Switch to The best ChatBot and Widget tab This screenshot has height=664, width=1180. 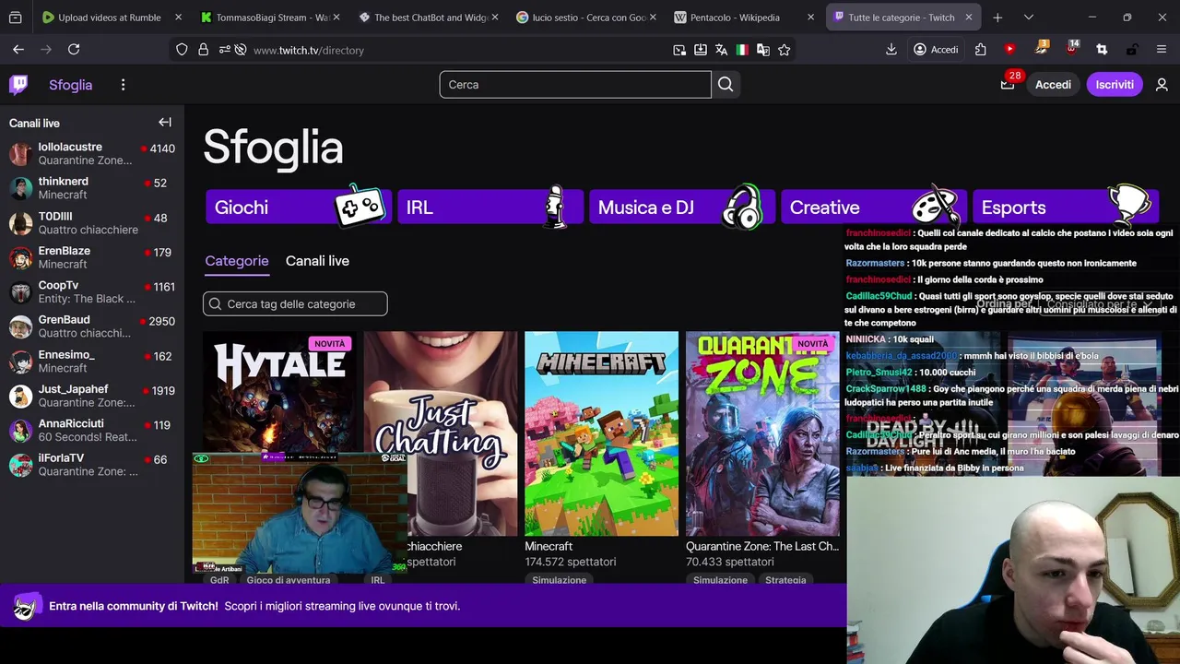point(430,18)
